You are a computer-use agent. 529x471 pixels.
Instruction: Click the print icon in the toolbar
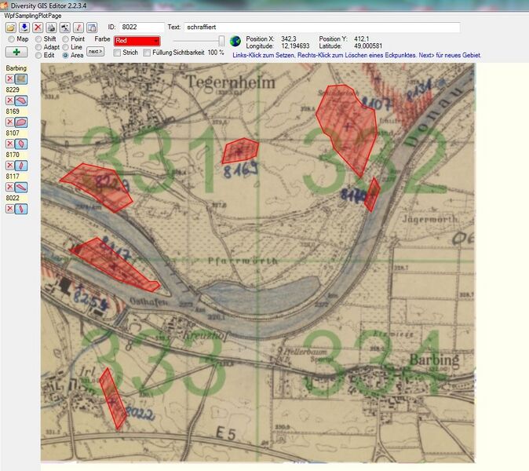click(x=51, y=27)
